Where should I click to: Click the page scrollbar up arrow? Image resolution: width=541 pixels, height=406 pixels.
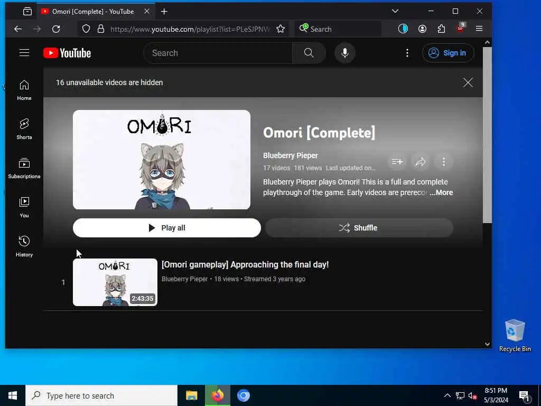coord(487,42)
